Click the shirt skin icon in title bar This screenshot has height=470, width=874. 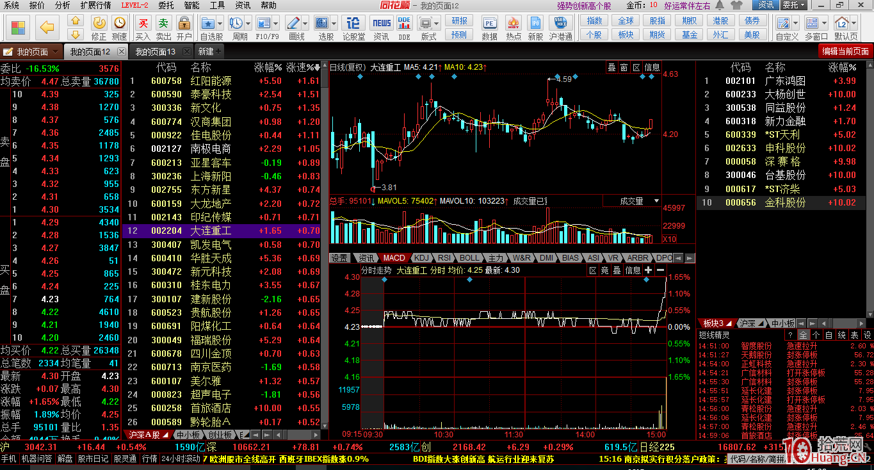point(737,5)
